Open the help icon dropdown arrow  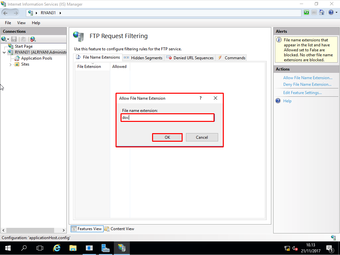point(337,13)
